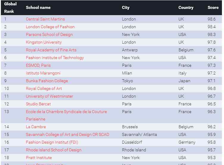
Task: Visit Fashion Design Institut (FDI) link
Action: [52, 142]
